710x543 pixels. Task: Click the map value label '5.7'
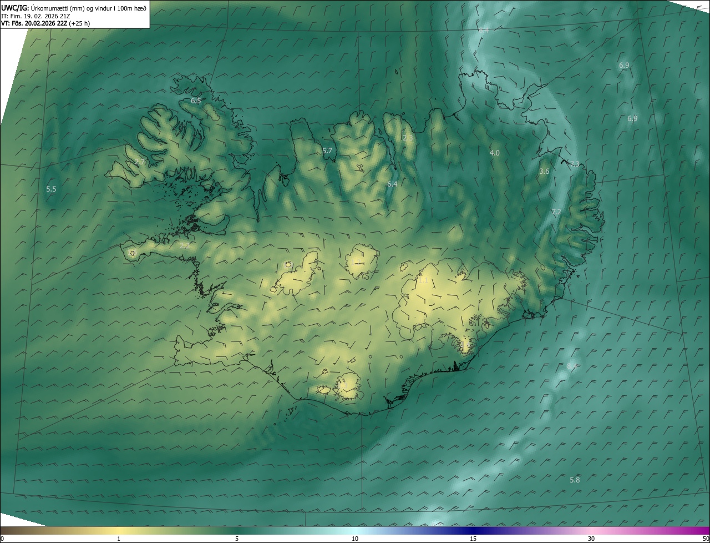tap(327, 150)
